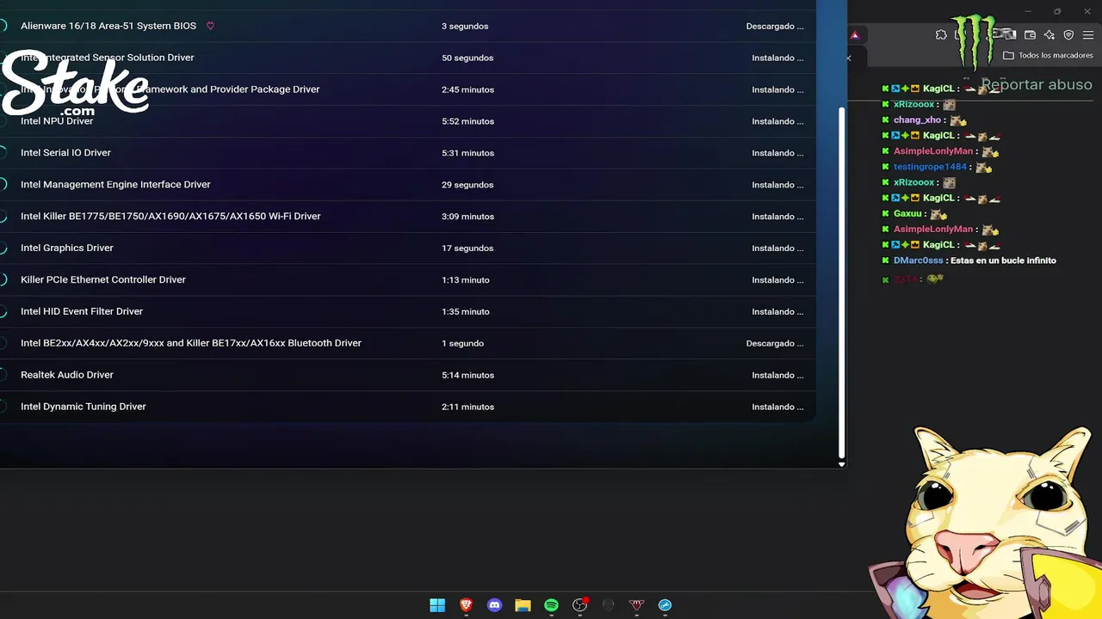Viewport: 1102px width, 619px height.
Task: Click 'Instalando ...' status of Realtek Audio
Action: click(x=777, y=375)
